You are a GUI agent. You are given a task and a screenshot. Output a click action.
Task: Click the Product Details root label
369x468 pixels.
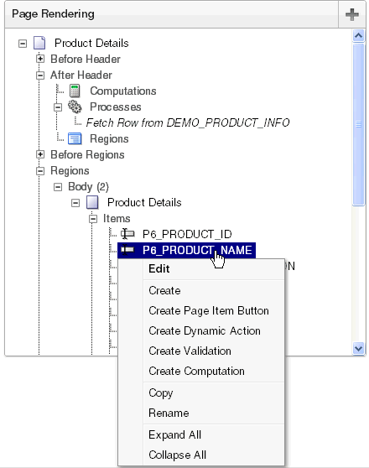click(91, 43)
